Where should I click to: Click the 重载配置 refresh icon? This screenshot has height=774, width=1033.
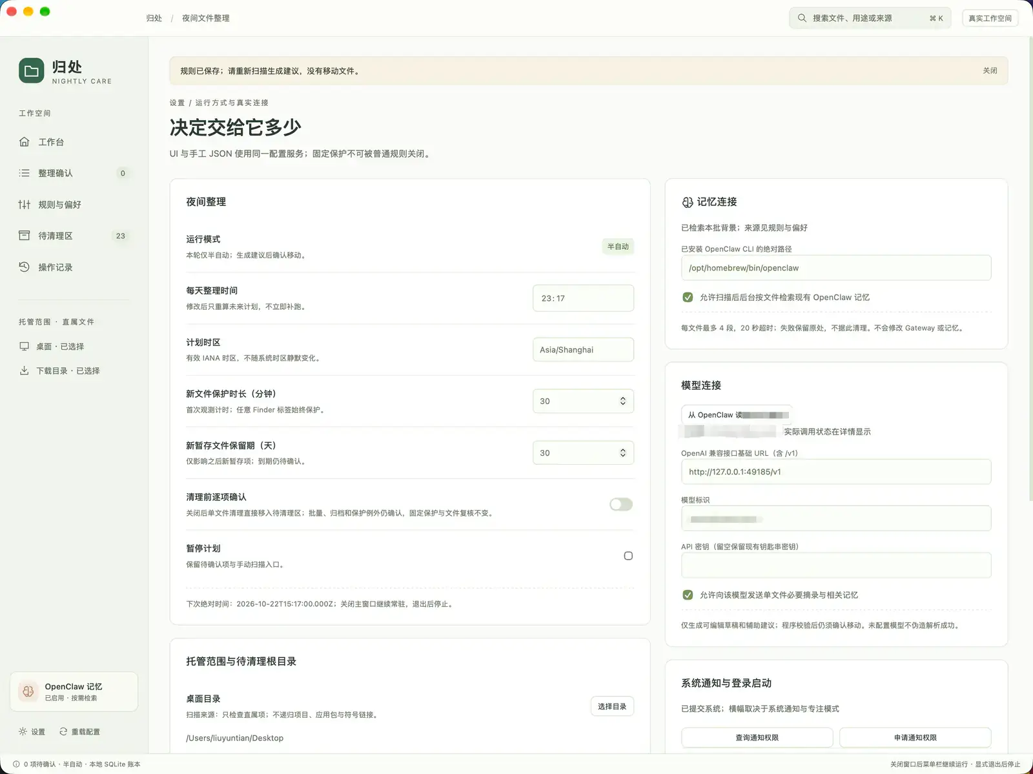pyautogui.click(x=63, y=731)
